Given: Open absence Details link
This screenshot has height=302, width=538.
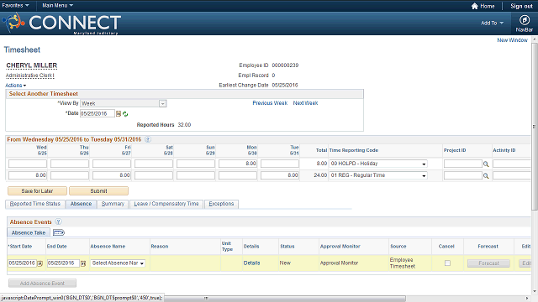Looking at the screenshot, I should tap(252, 263).
